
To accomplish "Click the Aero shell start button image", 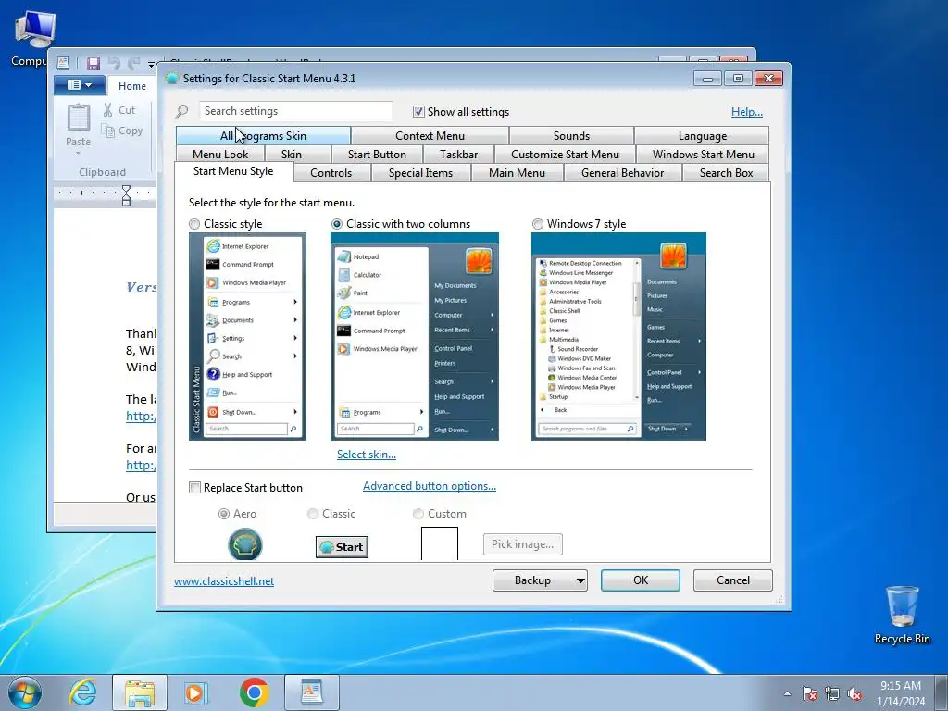I will 244,544.
